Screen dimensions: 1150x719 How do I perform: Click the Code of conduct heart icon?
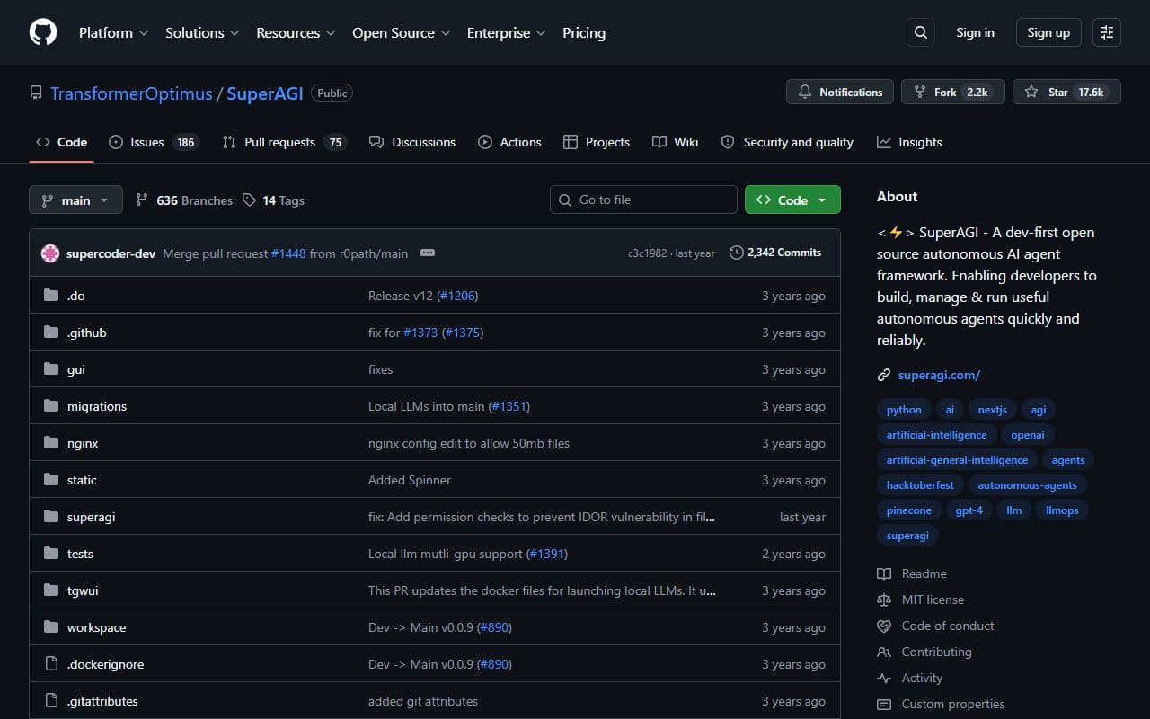click(884, 626)
